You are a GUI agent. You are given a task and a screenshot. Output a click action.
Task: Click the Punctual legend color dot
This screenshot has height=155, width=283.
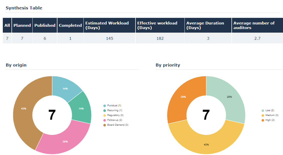[x=105, y=106]
